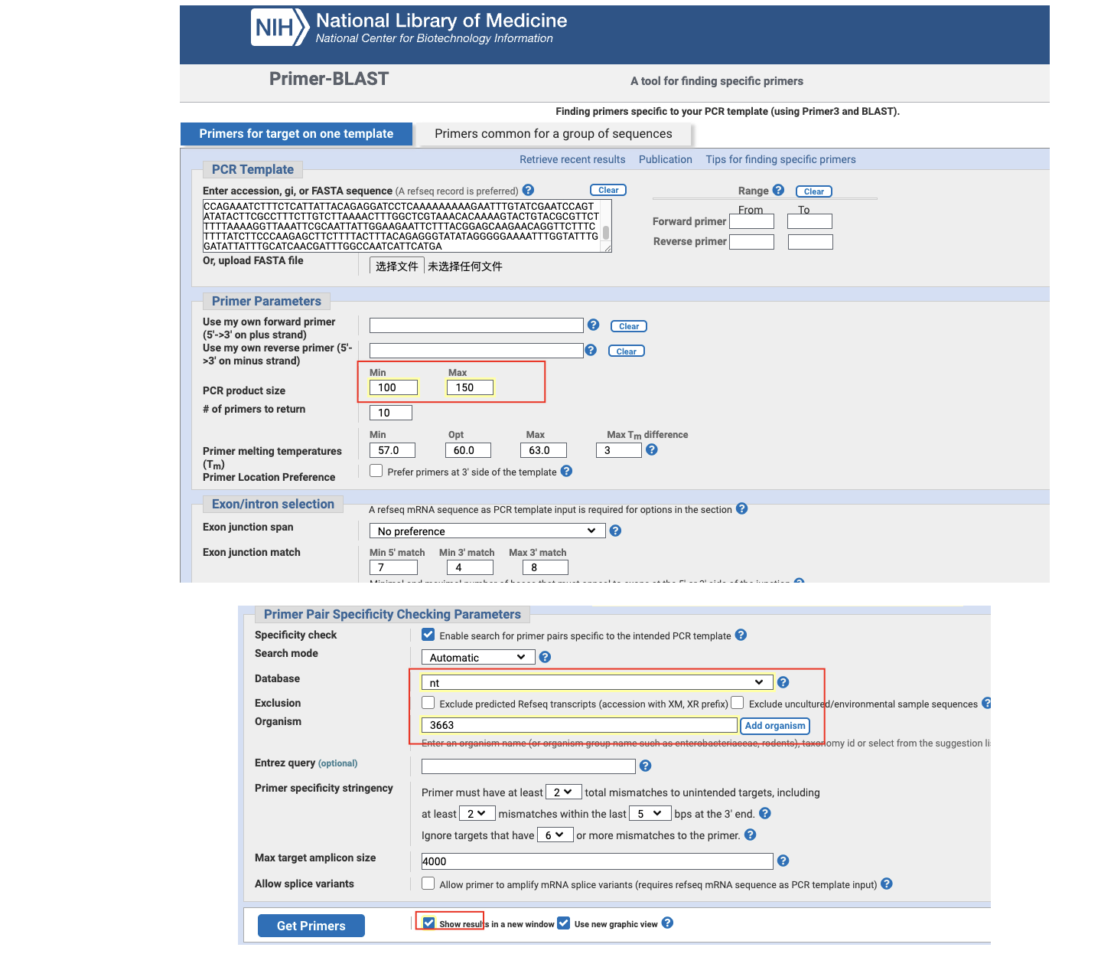Viewport: 1114px width, 954px height.
Task: Open help icon after 'or more mismatches to the primer'
Action: coord(750,835)
